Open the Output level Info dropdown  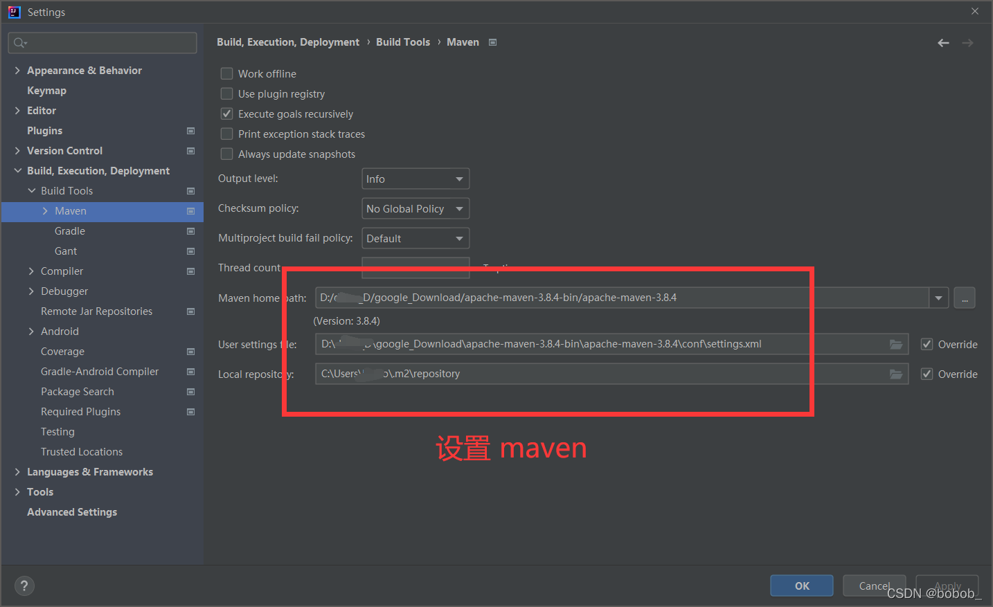415,179
